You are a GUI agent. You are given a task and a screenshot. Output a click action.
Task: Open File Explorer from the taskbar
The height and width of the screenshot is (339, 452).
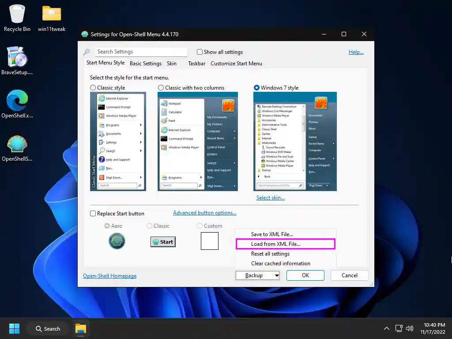pos(80,328)
